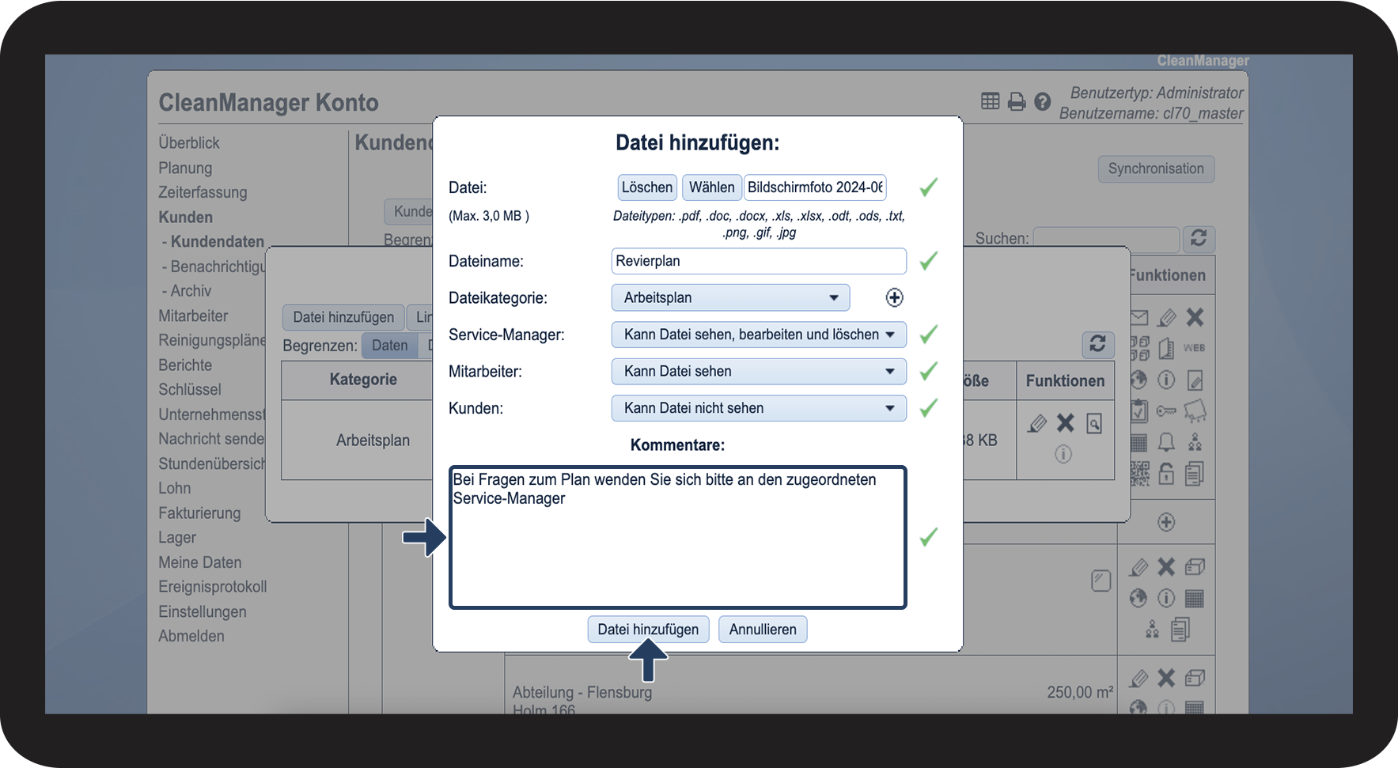The image size is (1398, 768).
Task: Click the key icon in the Funktionen column
Action: click(x=1166, y=411)
